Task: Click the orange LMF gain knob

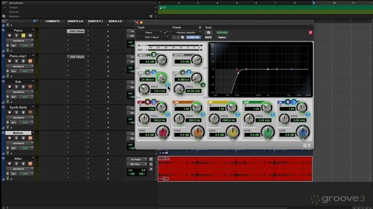Action: click(x=198, y=132)
